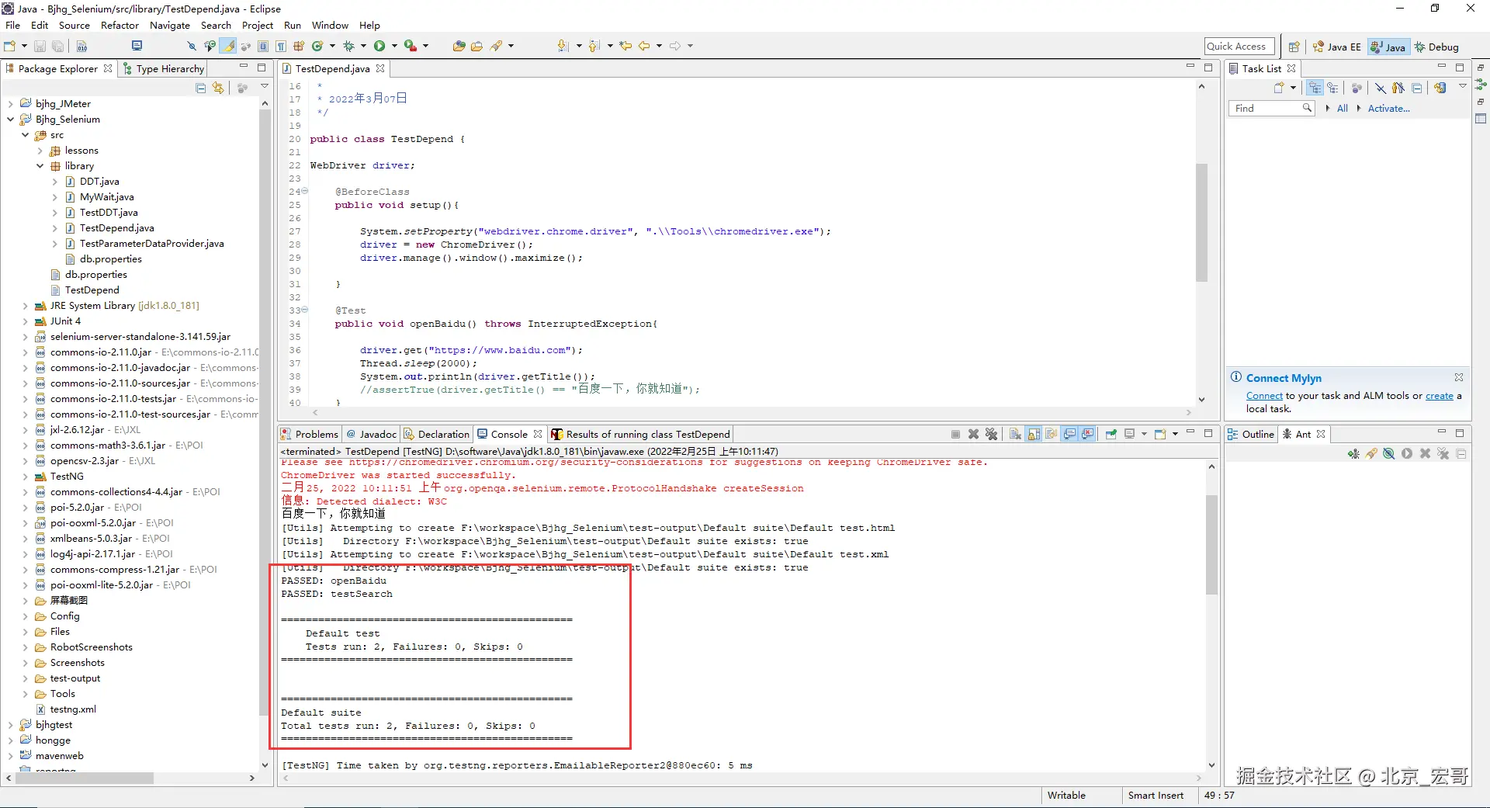This screenshot has height=808, width=1490.
Task: Click the New file wizard icon
Action: click(x=9, y=46)
